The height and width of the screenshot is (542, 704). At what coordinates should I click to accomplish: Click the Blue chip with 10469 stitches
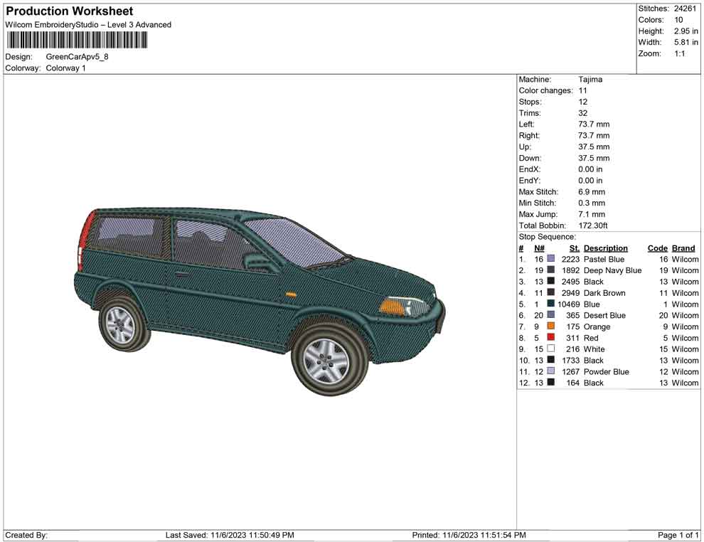click(x=551, y=304)
